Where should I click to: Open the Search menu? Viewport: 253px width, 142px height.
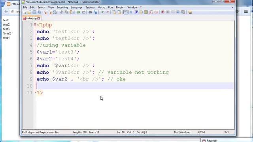click(41, 7)
